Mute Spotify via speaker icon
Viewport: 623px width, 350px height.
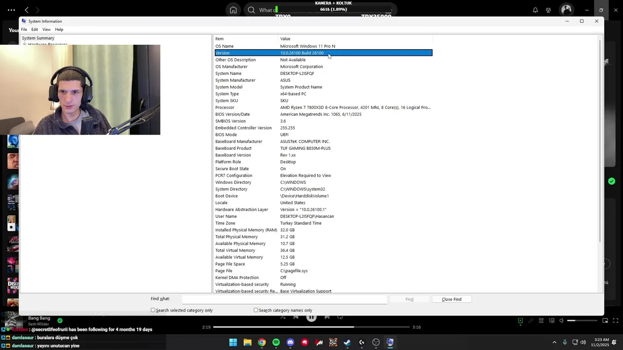tap(561, 321)
